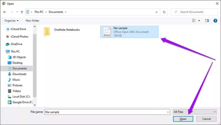Open the Organize menu
Screen dimensions: 221x125
11,21
